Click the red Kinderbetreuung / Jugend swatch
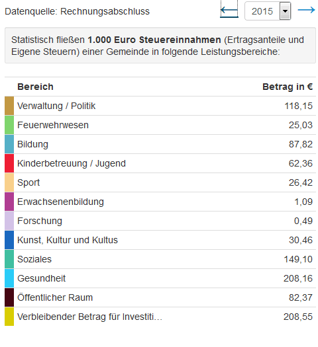The width and height of the screenshot is (318, 347). click(9, 163)
